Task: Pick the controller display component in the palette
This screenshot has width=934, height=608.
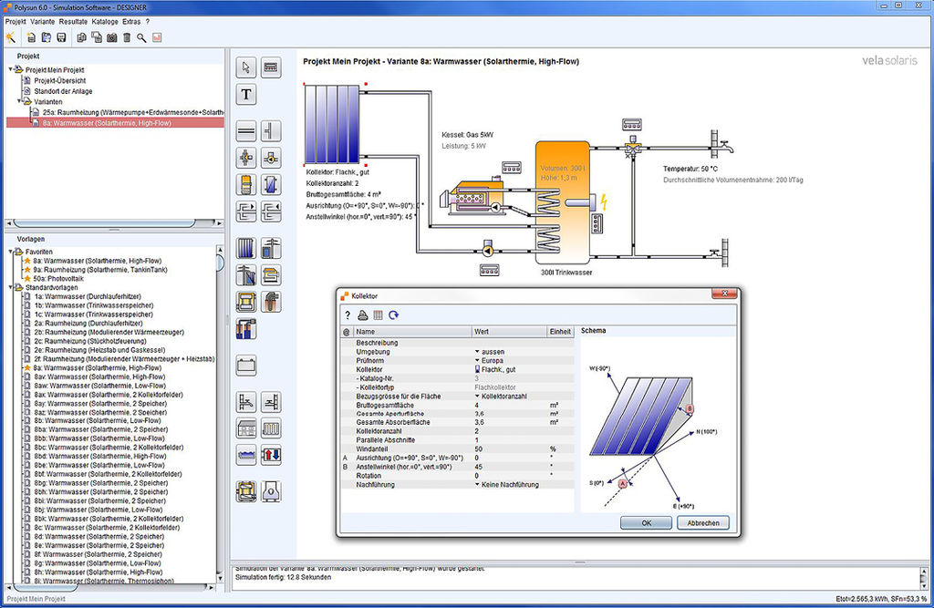Action: coord(271,67)
